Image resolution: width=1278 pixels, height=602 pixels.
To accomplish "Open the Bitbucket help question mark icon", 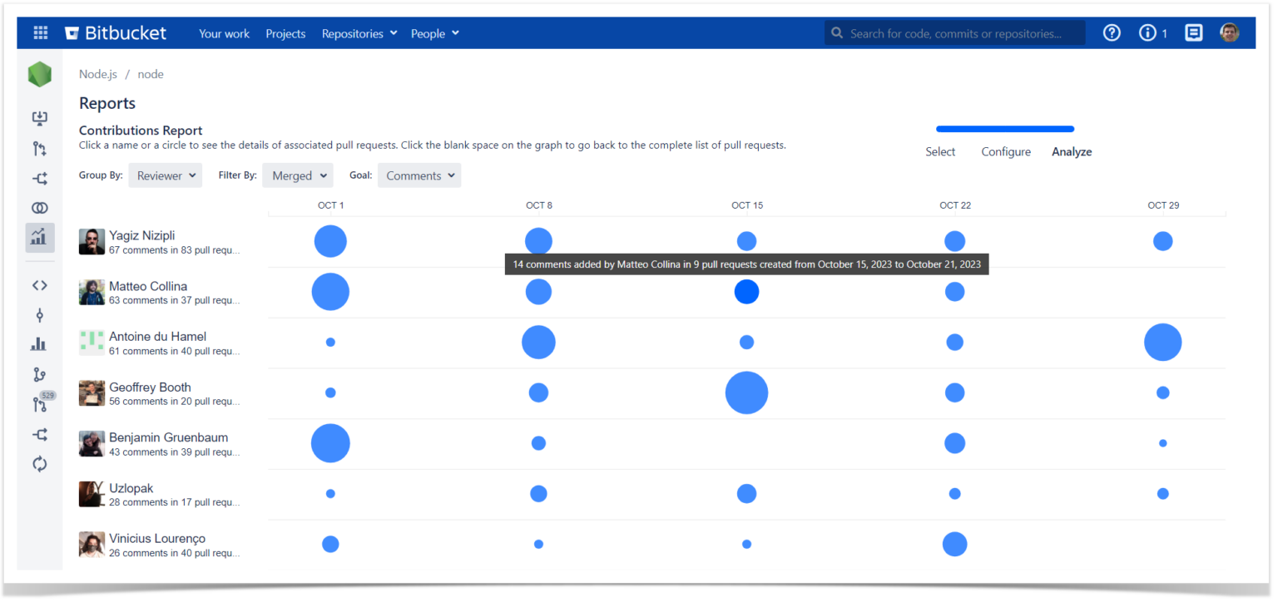I will [1112, 32].
